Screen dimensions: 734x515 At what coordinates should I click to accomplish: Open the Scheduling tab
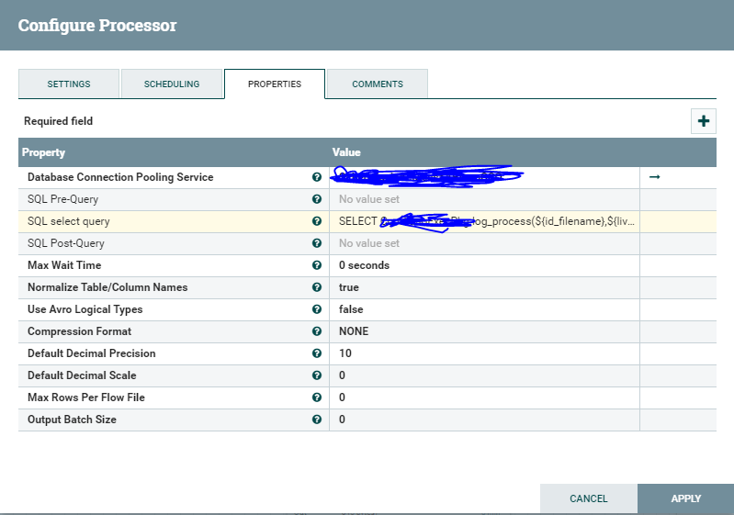point(172,84)
